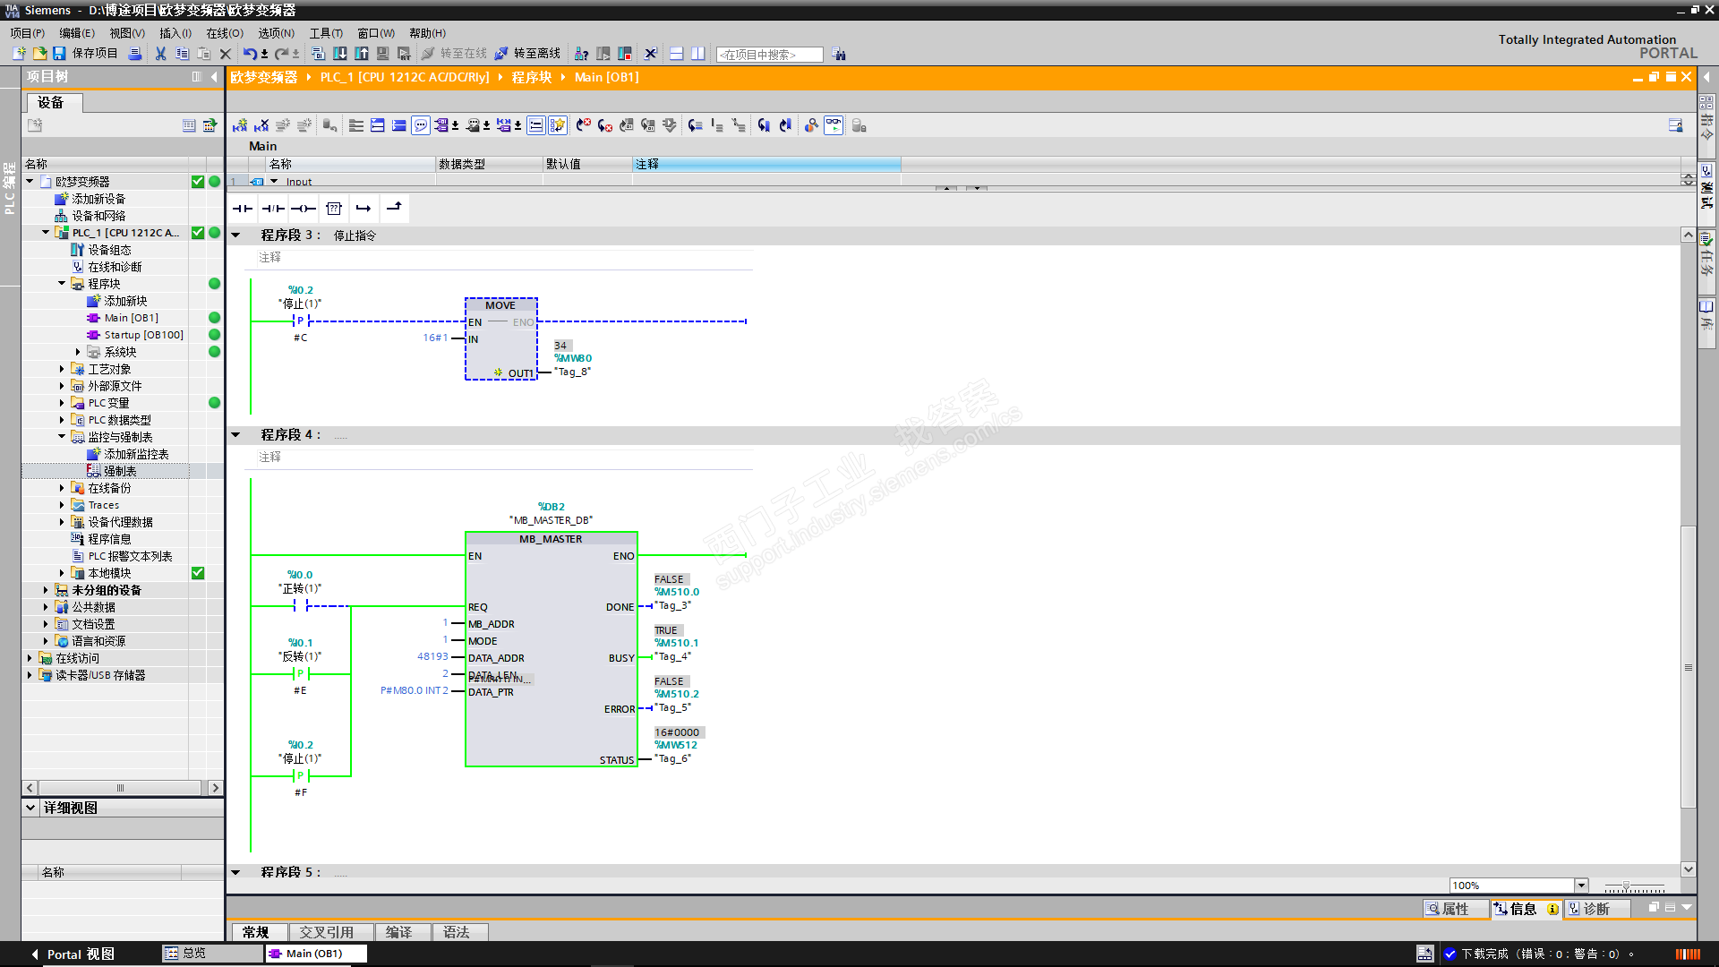Switch to the Cross-reference tab
The width and height of the screenshot is (1719, 967).
pyautogui.click(x=326, y=932)
